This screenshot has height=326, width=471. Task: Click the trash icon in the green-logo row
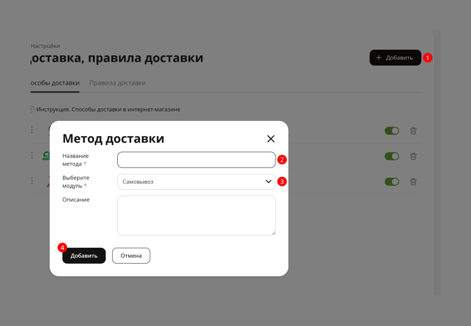coord(413,156)
